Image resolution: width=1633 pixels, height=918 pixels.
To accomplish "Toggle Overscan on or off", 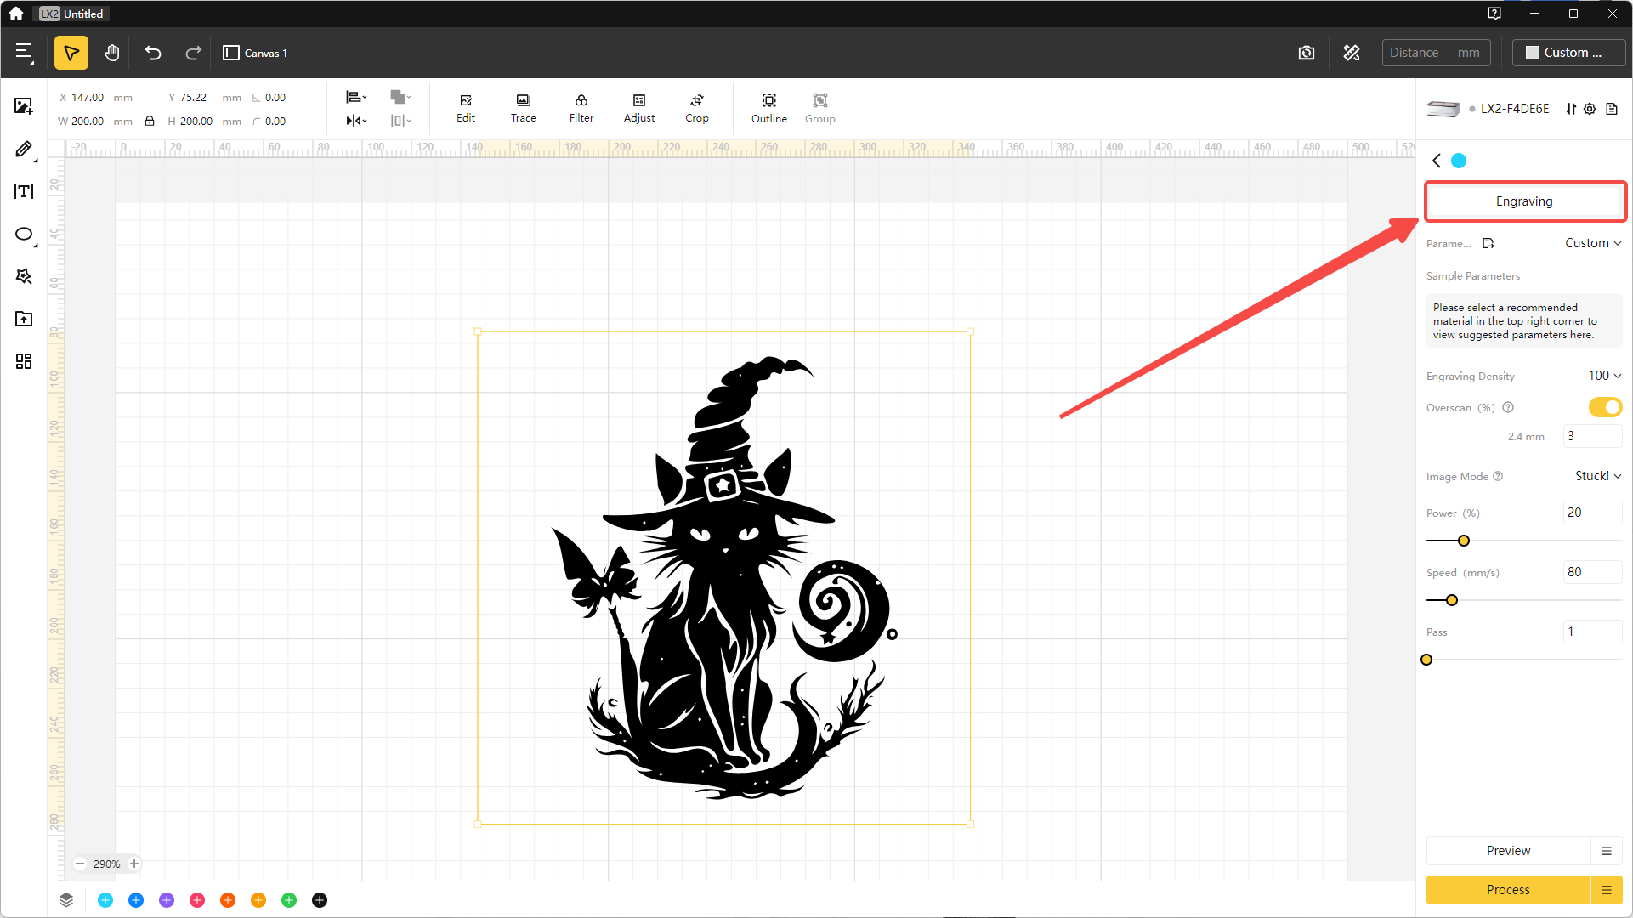I will [x=1605, y=407].
